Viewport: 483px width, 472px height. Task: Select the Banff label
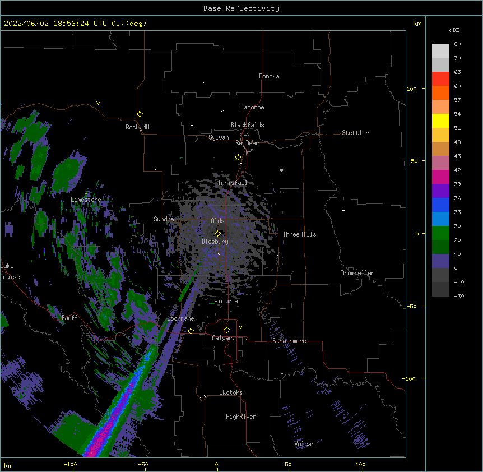pos(69,318)
